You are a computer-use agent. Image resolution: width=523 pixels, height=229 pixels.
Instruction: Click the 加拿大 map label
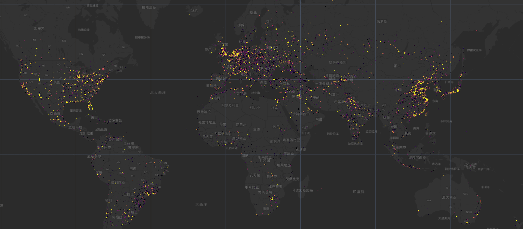click(39, 28)
